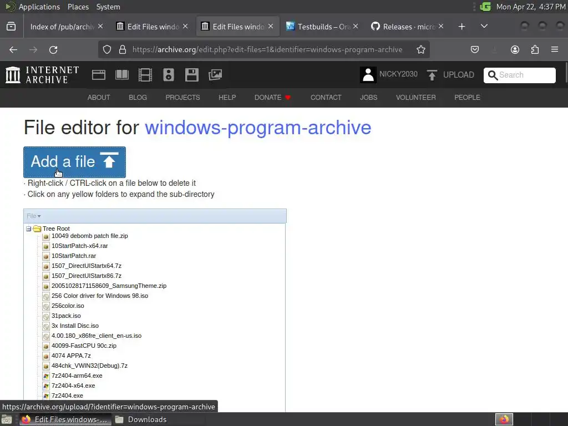The image size is (568, 426).
Task: Open the software floppy disk icon
Action: [191, 75]
